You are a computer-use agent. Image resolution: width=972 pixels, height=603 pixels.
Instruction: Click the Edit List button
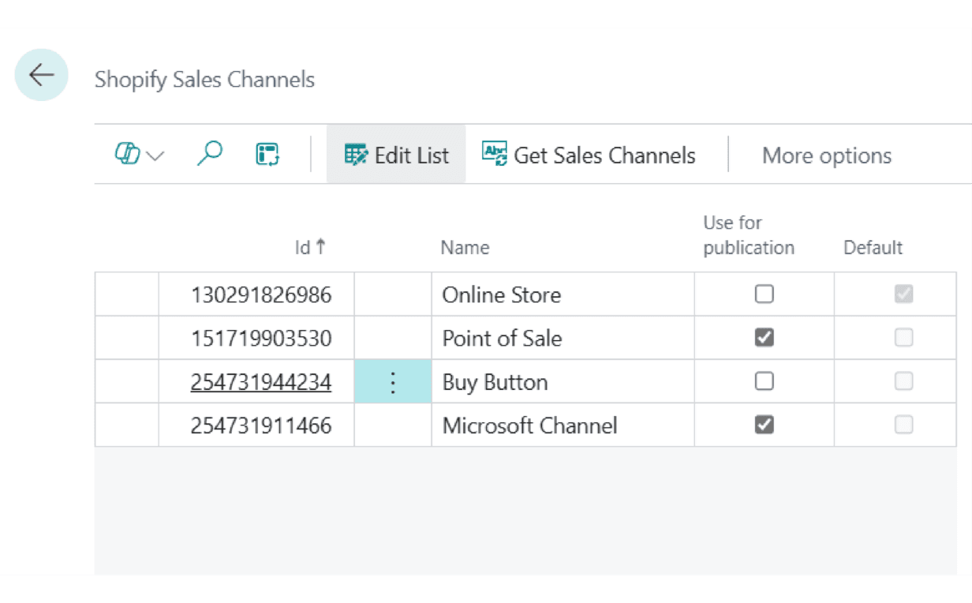click(396, 155)
